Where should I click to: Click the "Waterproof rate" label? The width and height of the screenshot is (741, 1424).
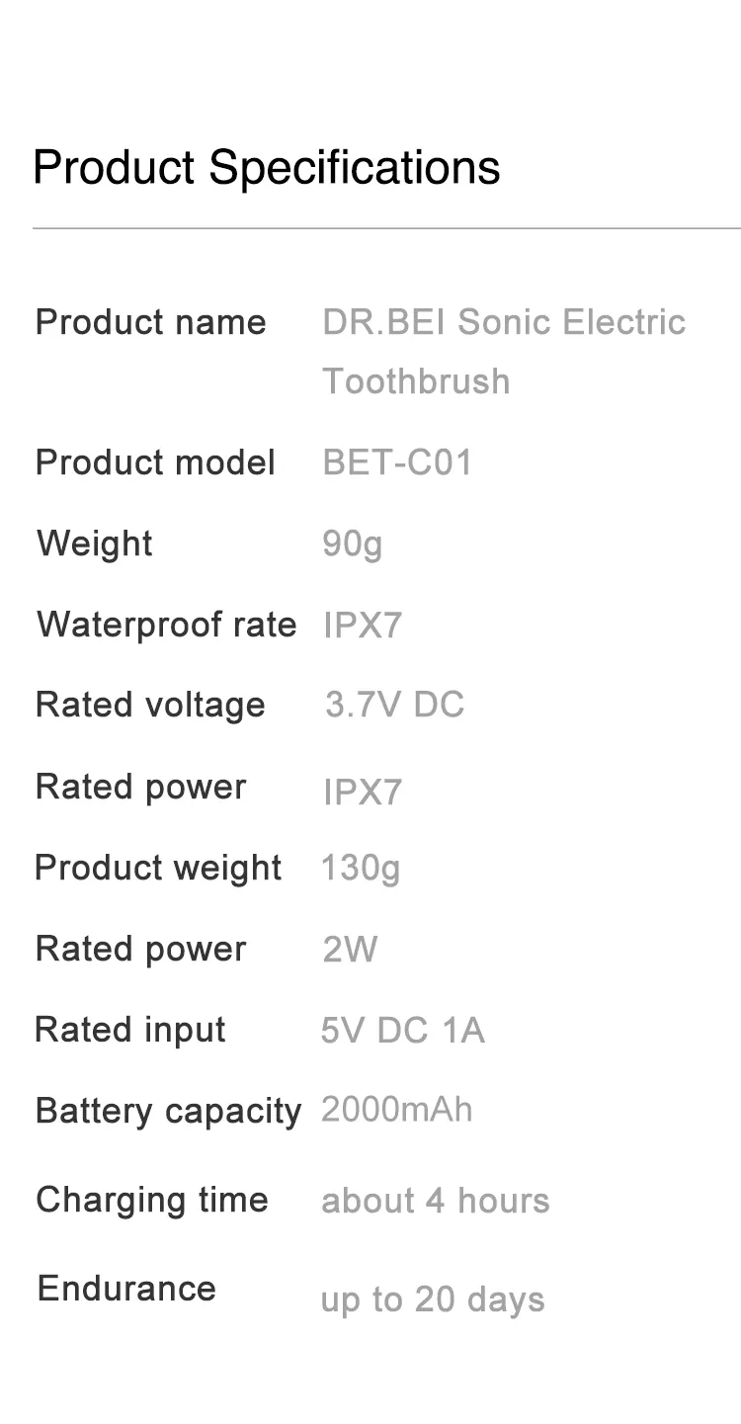tap(167, 625)
